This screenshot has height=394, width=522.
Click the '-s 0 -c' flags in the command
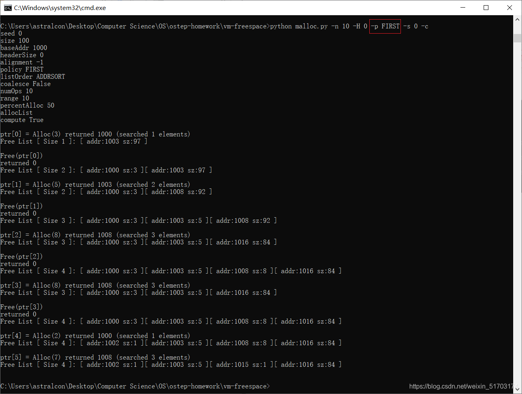pyautogui.click(x=416, y=26)
